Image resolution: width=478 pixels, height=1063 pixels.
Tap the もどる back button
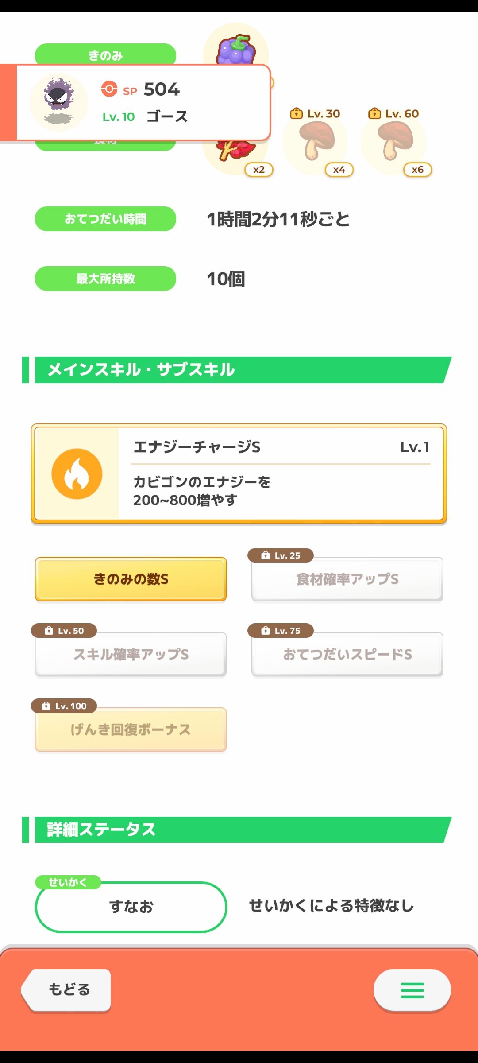pos(66,989)
